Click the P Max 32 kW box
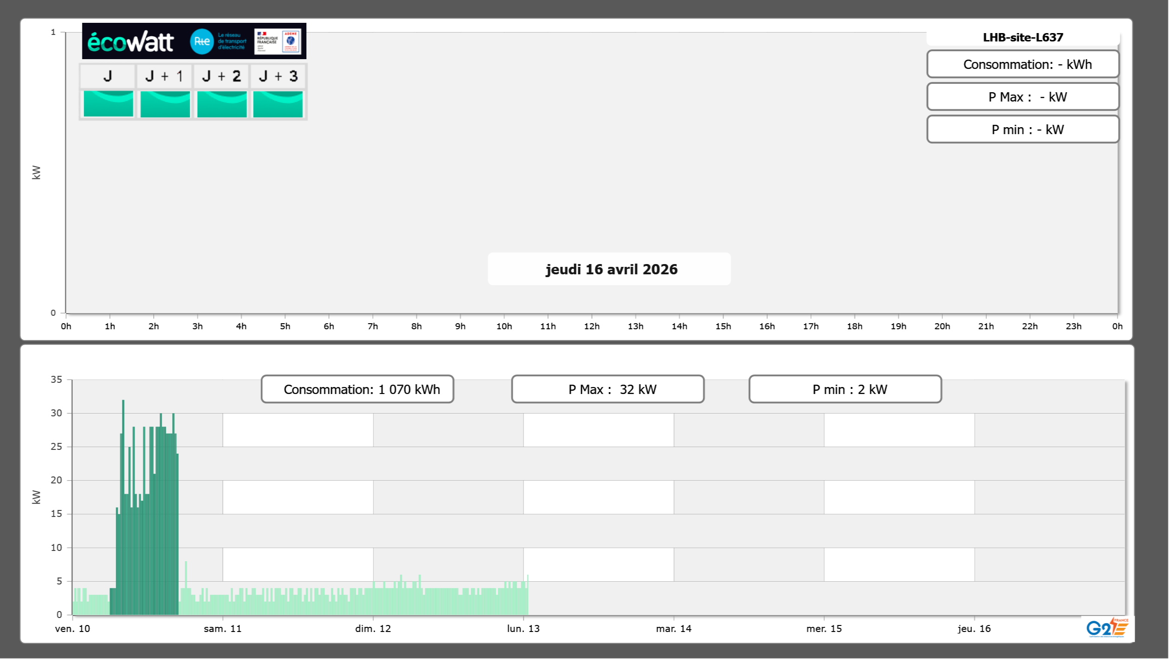 [608, 389]
